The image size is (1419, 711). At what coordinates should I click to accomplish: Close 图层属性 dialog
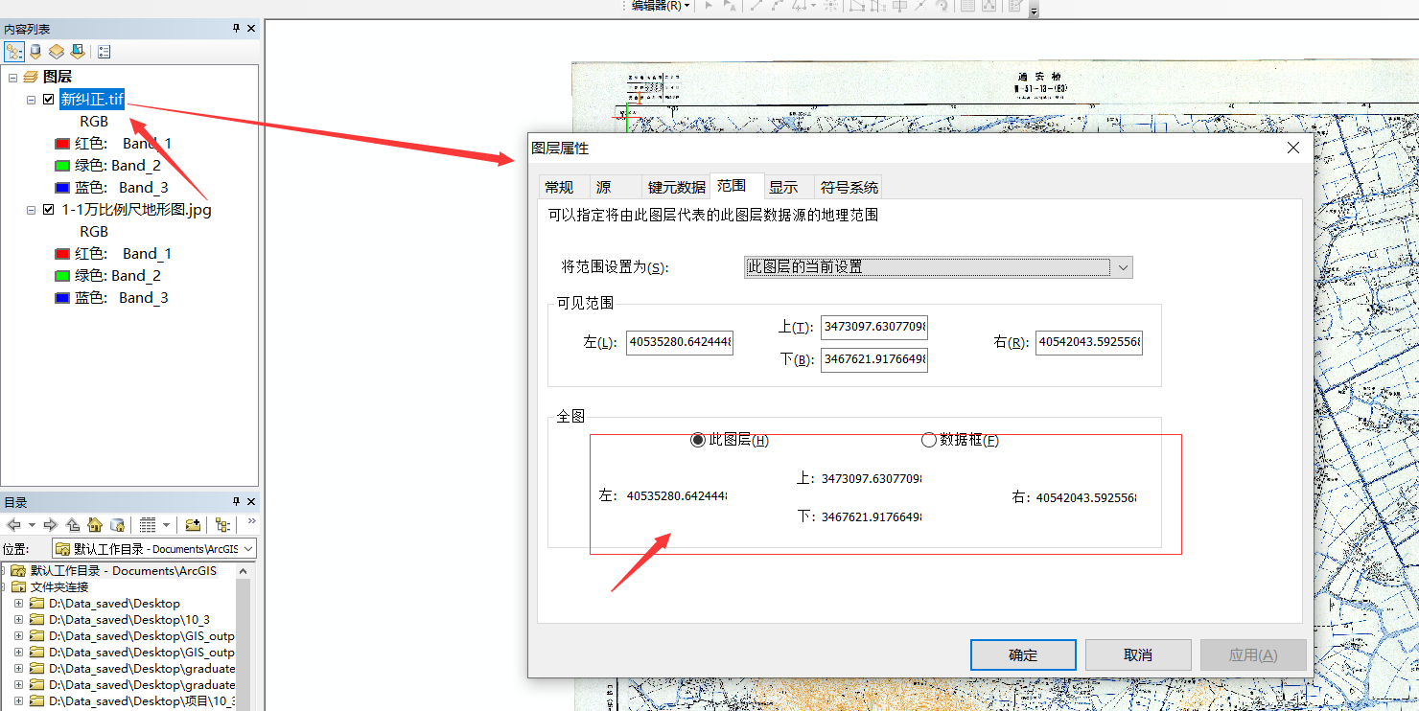[x=1292, y=149]
